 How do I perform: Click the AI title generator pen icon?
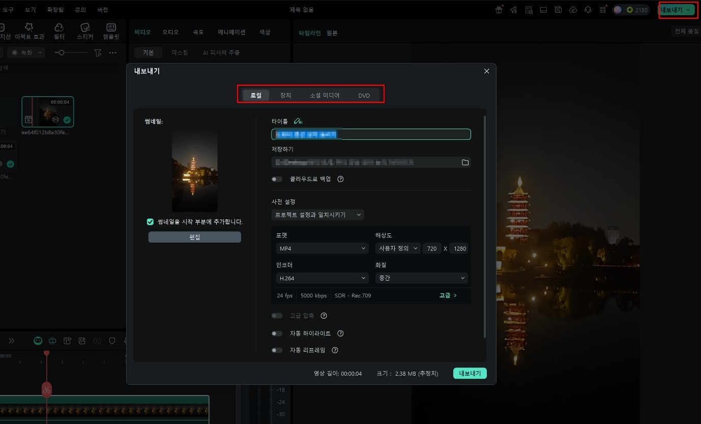[x=298, y=122]
